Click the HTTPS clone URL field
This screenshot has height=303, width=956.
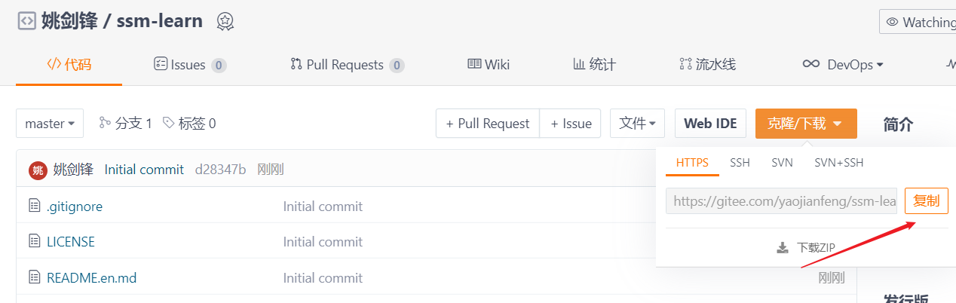[x=781, y=201]
